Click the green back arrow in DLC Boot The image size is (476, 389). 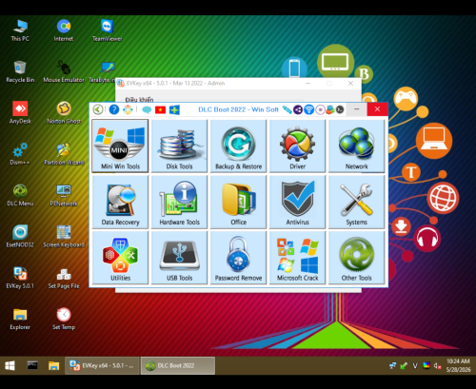(x=98, y=109)
